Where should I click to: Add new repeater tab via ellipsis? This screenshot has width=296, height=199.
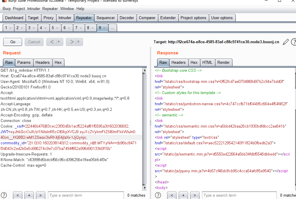112,28
